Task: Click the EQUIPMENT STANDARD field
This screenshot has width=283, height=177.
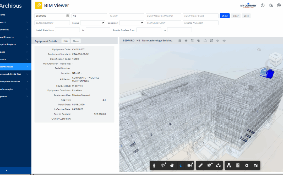Action: click(163, 16)
